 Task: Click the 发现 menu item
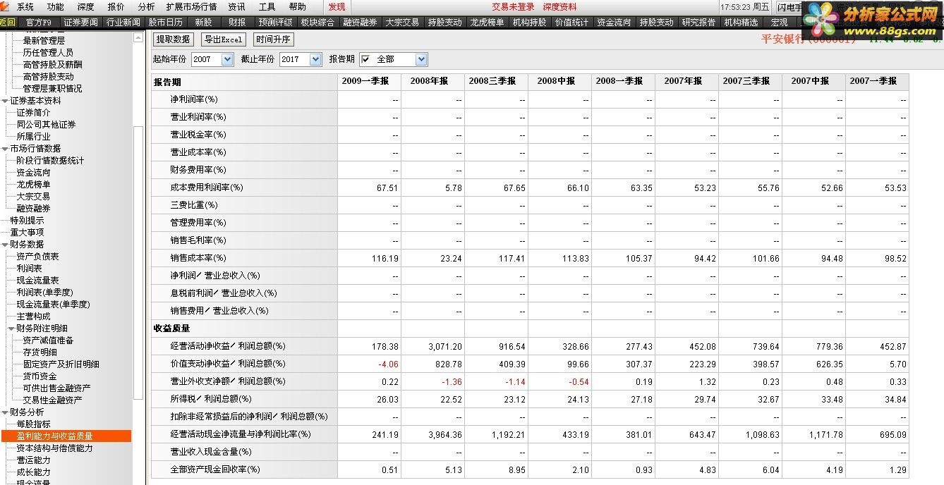(337, 7)
